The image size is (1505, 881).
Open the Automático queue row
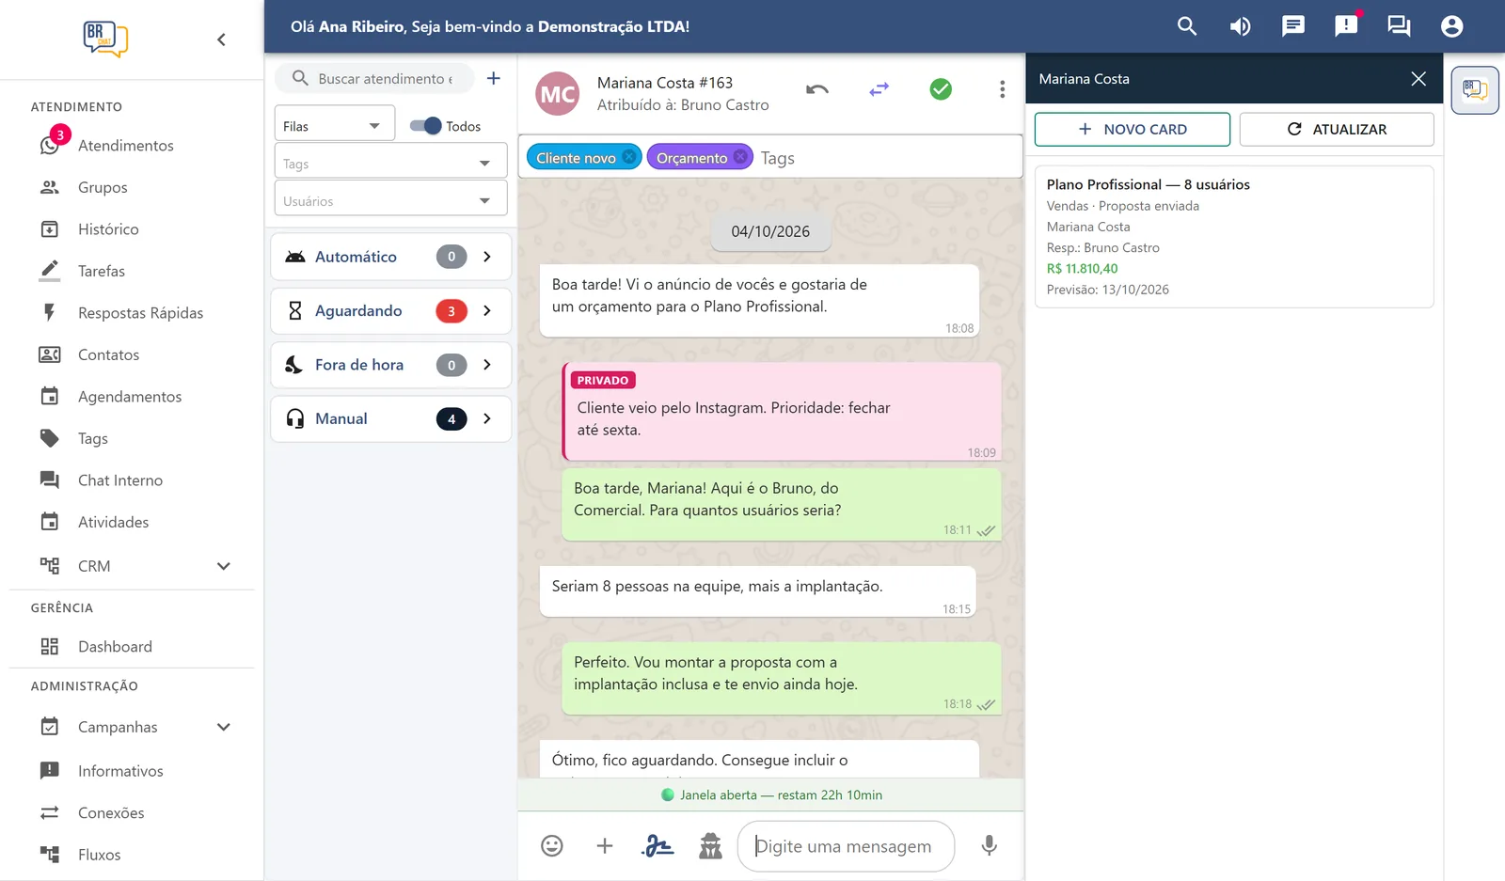point(390,257)
